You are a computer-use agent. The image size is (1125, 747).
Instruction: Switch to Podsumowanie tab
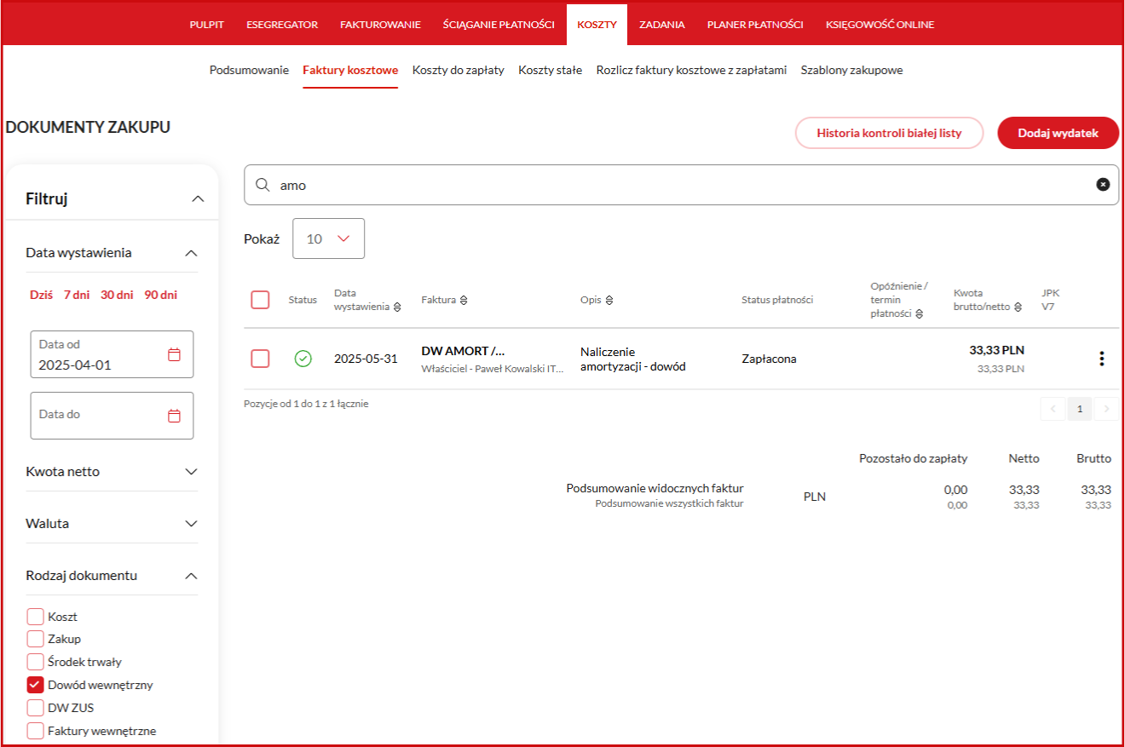(x=249, y=71)
